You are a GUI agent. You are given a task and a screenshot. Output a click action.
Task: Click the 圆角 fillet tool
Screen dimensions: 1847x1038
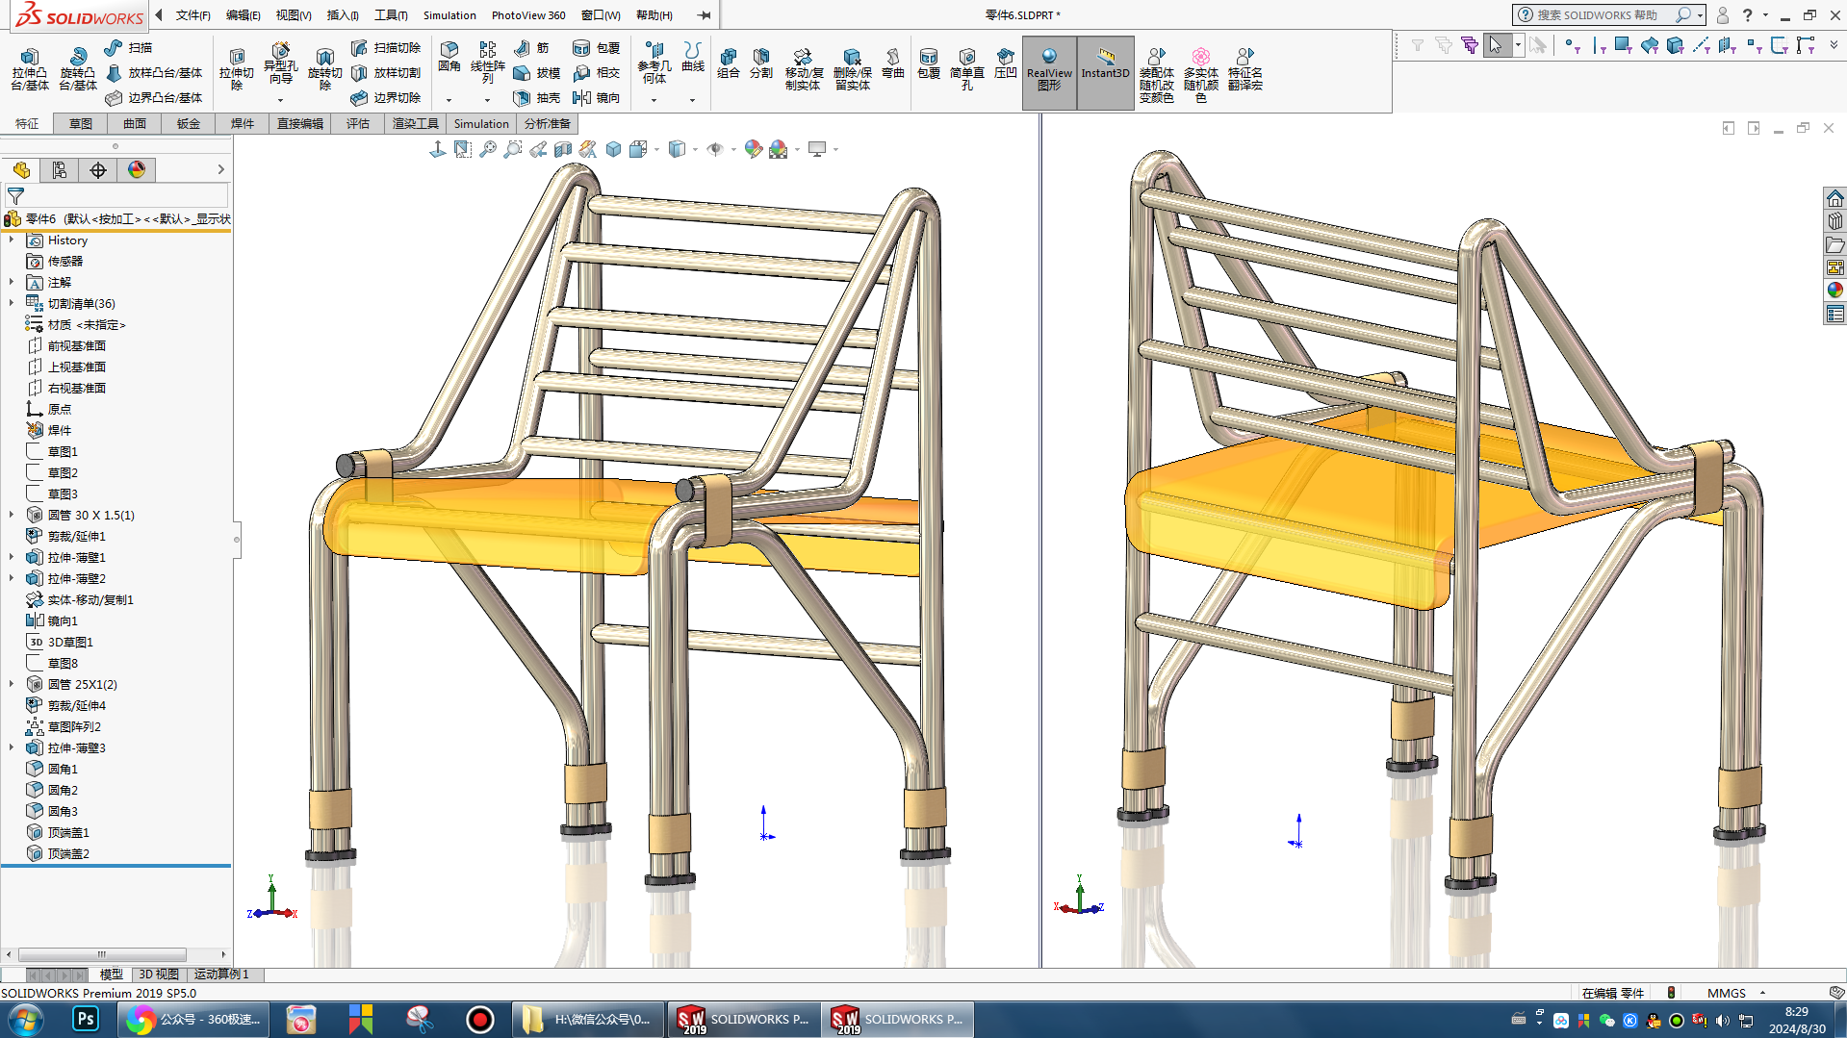tap(449, 58)
